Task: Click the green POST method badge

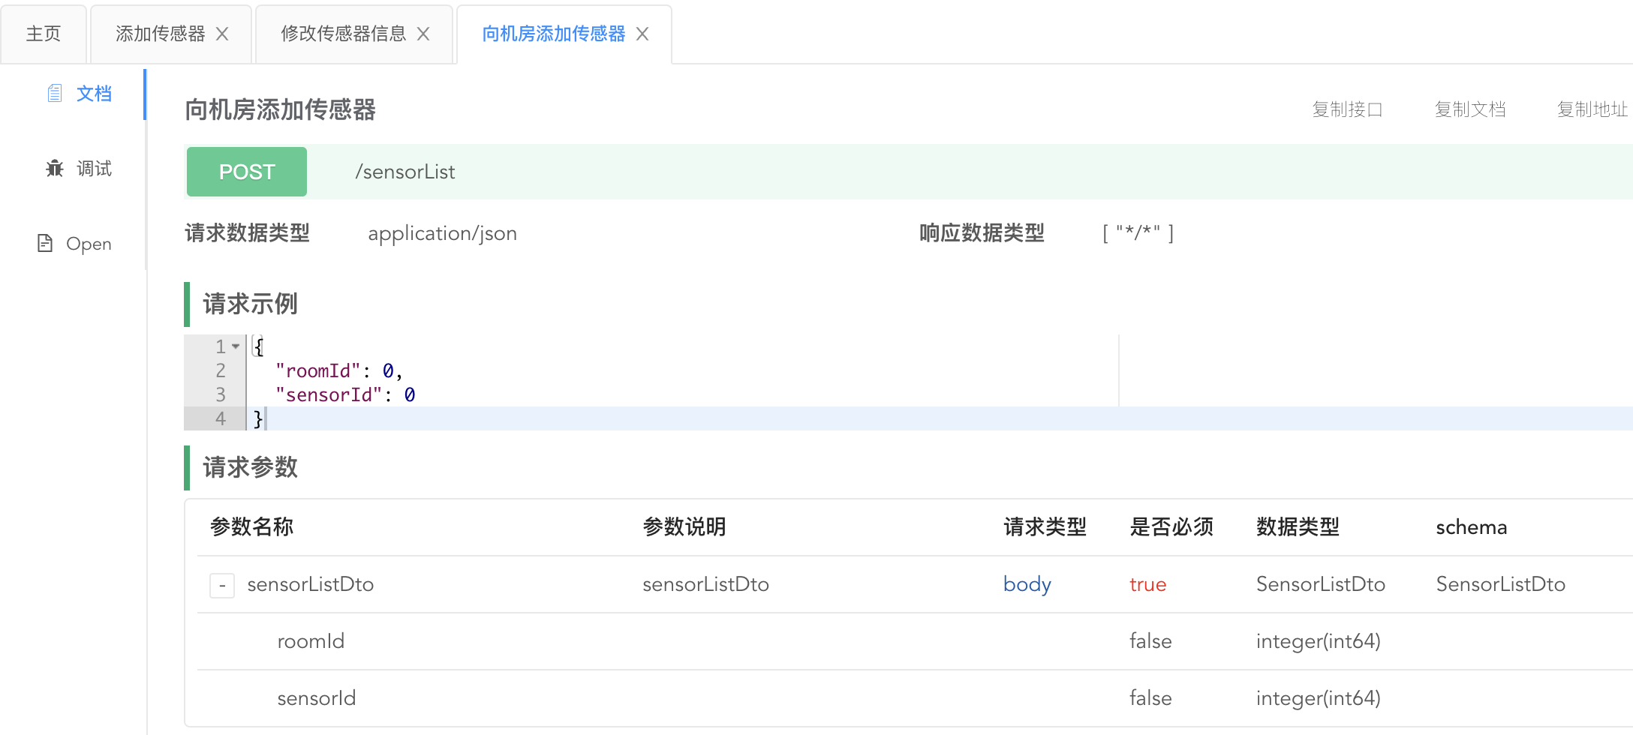Action: (x=247, y=172)
